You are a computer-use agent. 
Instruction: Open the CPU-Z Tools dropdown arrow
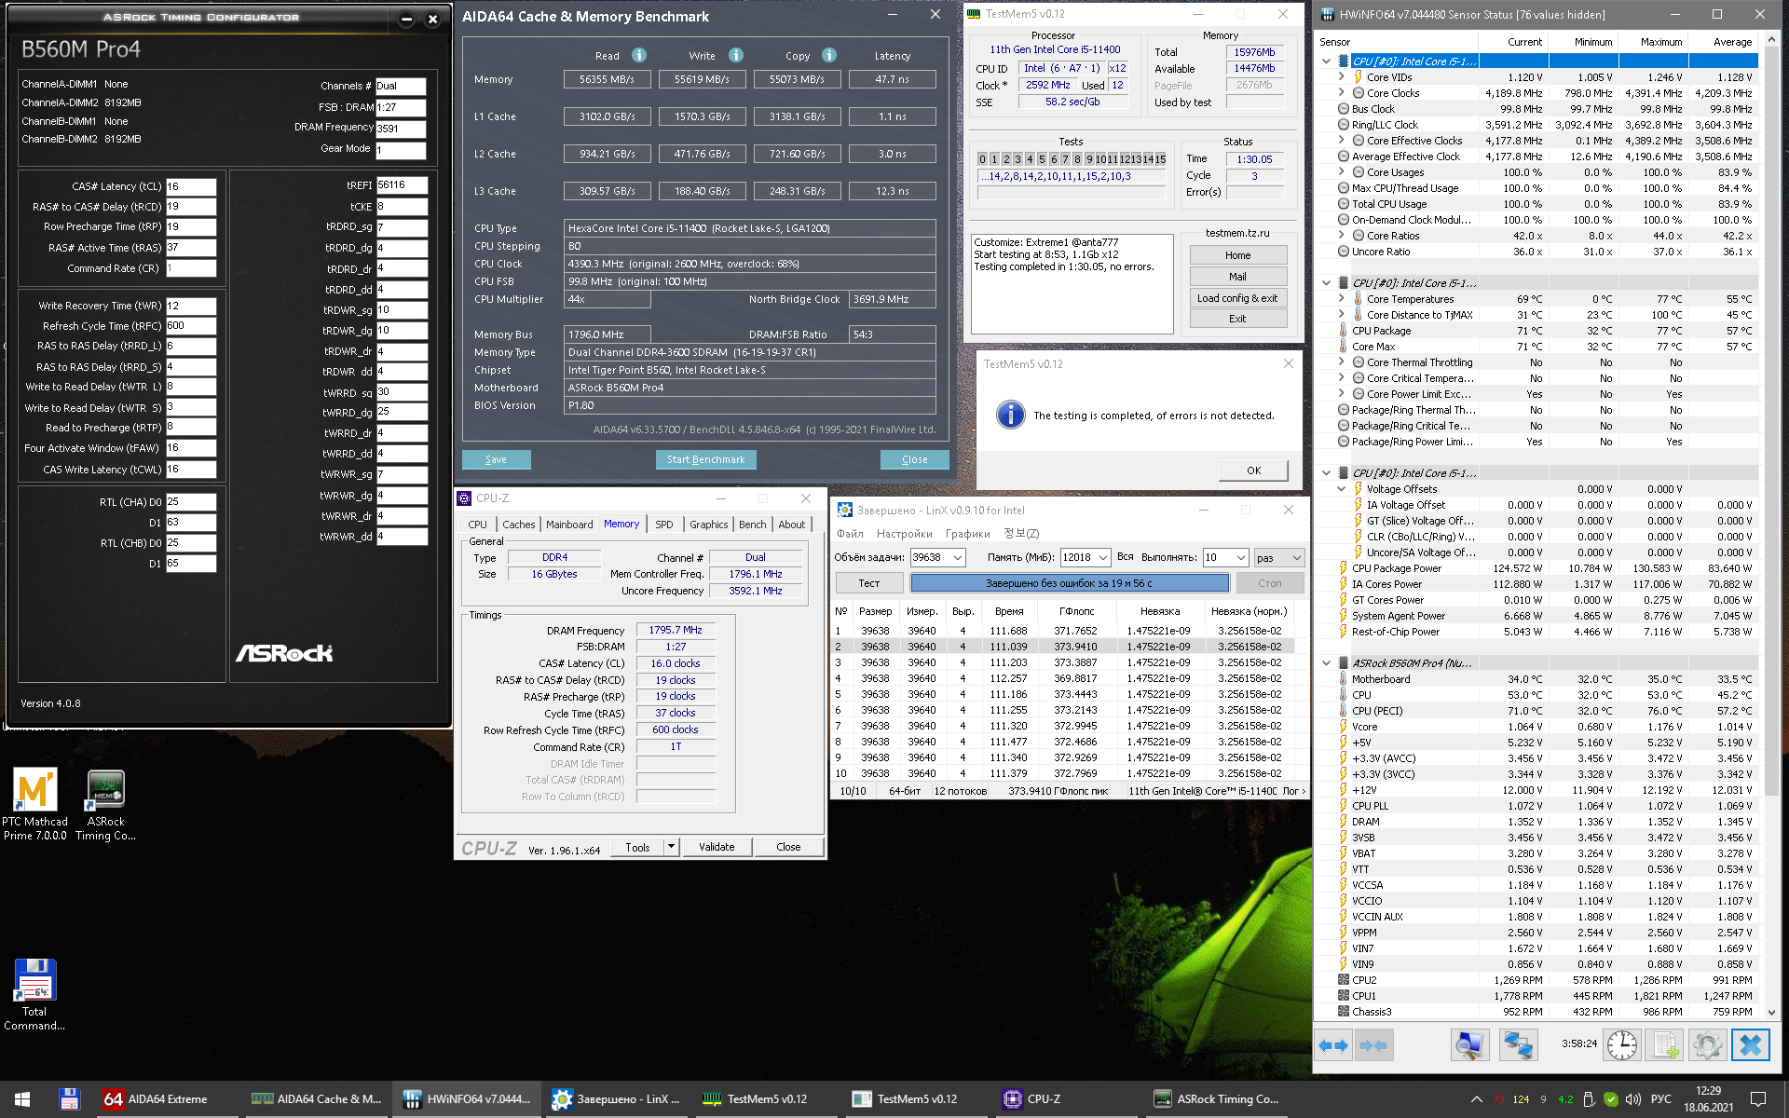(671, 847)
